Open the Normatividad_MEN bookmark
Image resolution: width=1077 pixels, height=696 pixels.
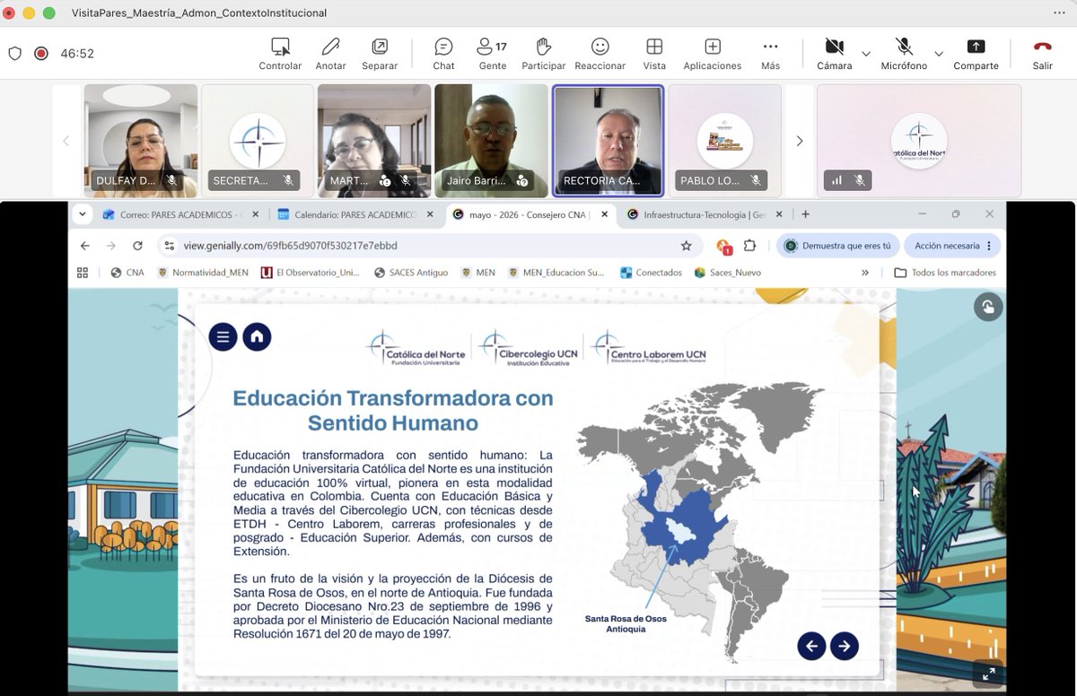pos(203,273)
